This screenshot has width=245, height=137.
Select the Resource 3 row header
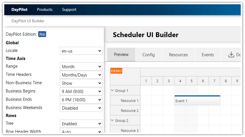(125, 129)
